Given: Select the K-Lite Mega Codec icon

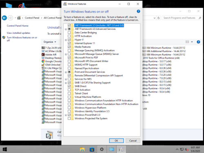Looking at the screenshot, I should click(x=43, y=68).
